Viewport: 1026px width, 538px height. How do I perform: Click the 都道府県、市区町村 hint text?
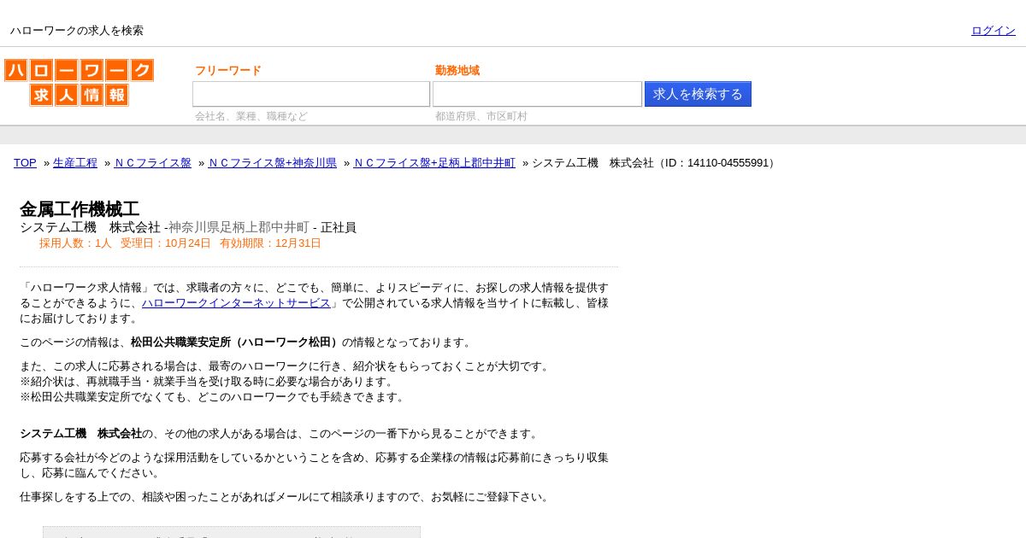(x=481, y=116)
